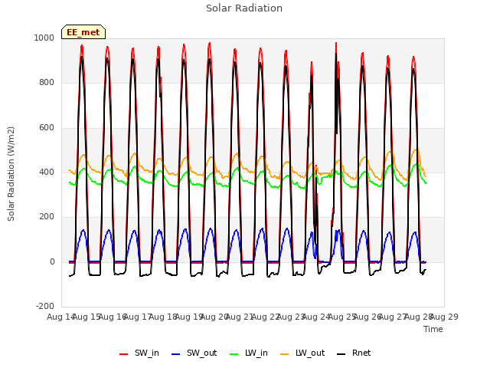Click the 1000 y-axis tick label
This screenshot has width=490, height=368.
click(44, 38)
